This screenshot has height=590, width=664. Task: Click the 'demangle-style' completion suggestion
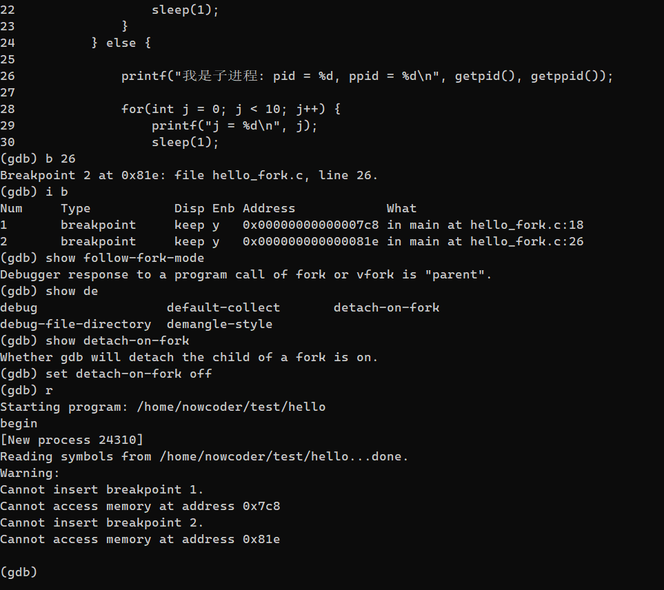coord(219,324)
